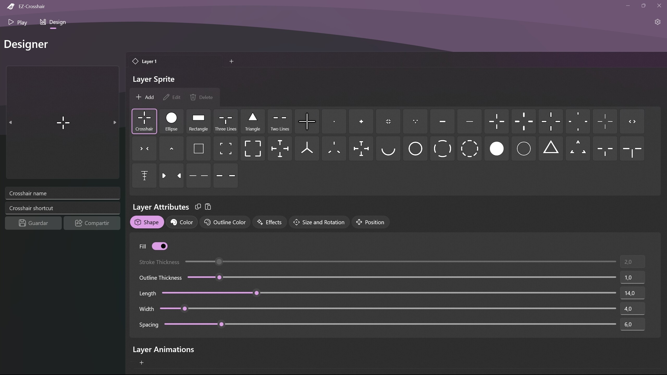The image size is (667, 375).
Task: Select the Triangle sprite shape
Action: tap(252, 121)
